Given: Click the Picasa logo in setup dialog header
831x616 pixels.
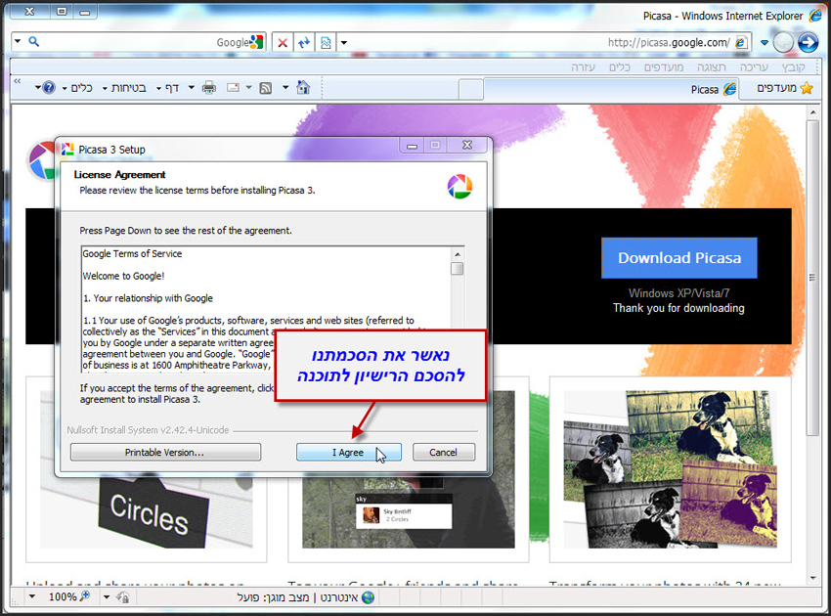Looking at the screenshot, I should pos(459,186).
